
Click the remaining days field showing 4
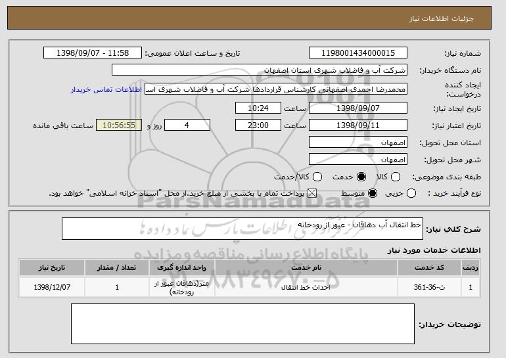(x=187, y=125)
